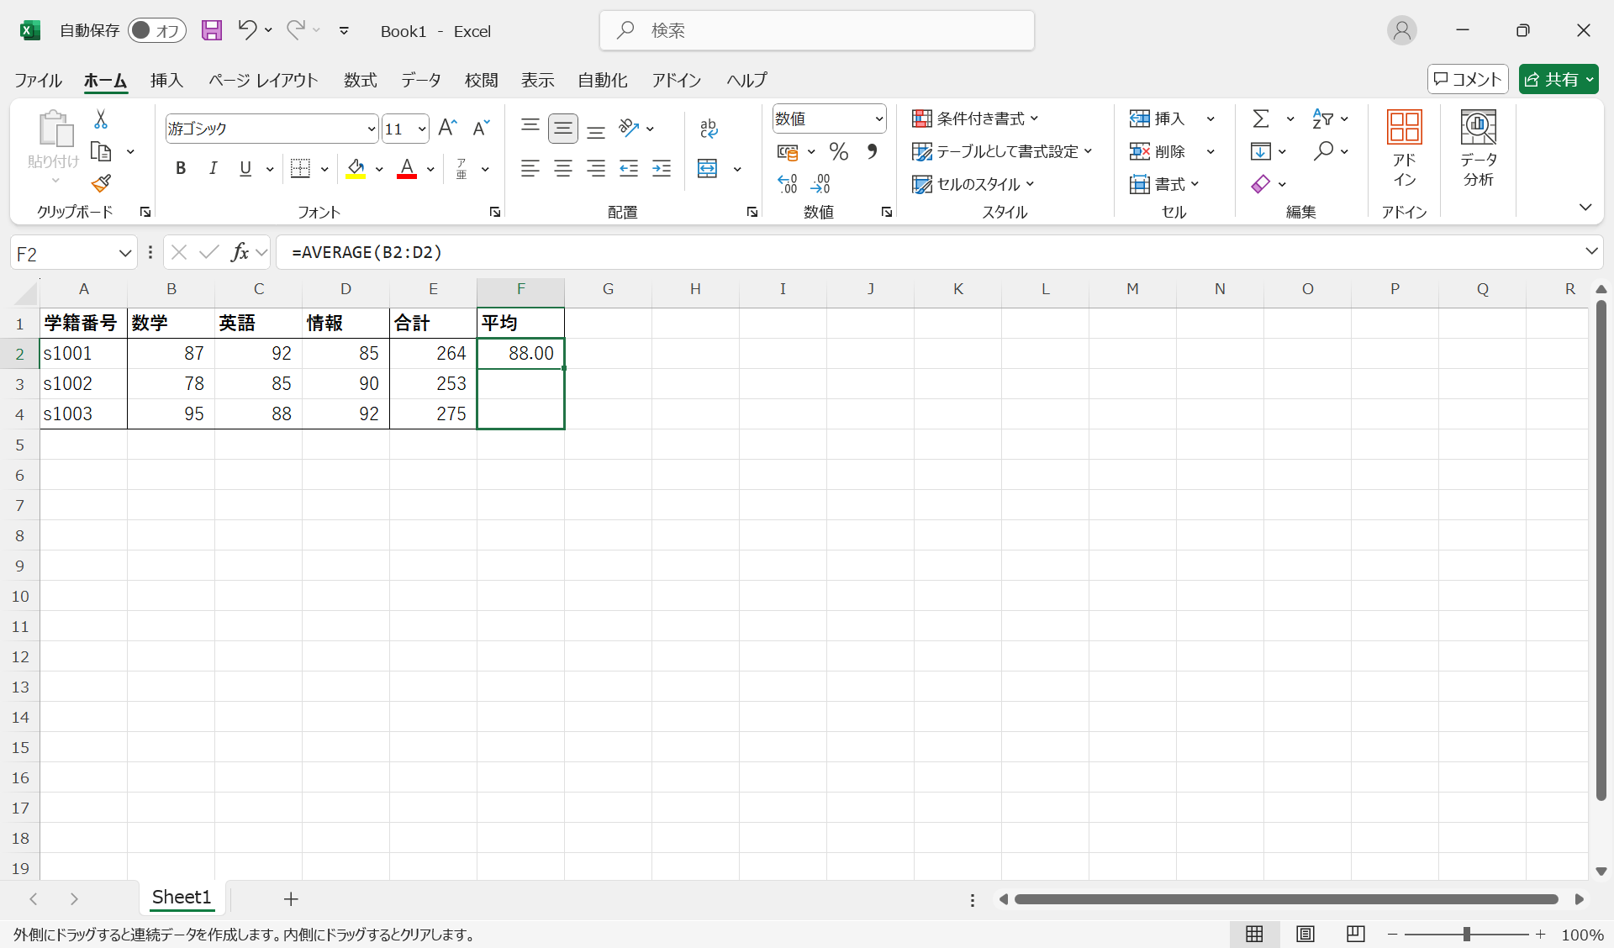The width and height of the screenshot is (1614, 948).
Task: Click the 共有 (Share) button
Action: pyautogui.click(x=1552, y=79)
